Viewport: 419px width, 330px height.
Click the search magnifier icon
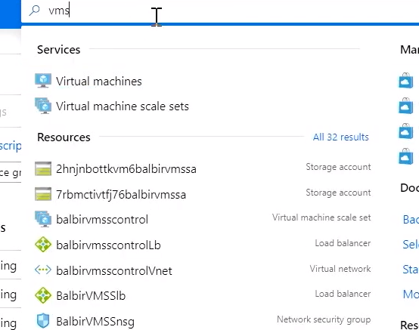(x=35, y=11)
